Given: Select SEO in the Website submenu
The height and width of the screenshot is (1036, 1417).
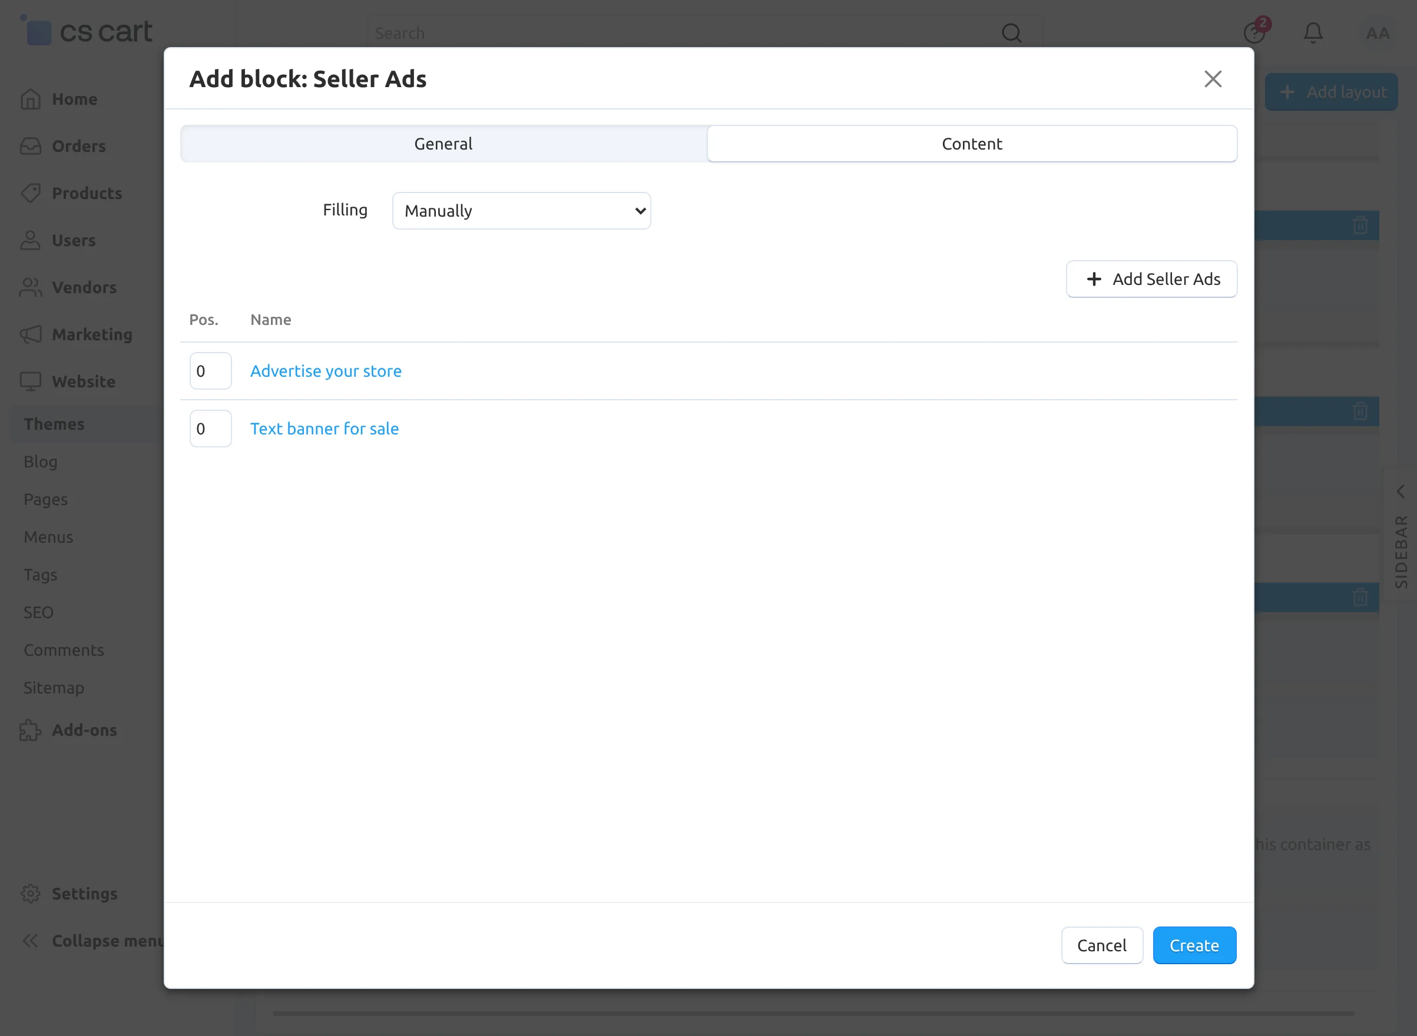Looking at the screenshot, I should coord(38,612).
